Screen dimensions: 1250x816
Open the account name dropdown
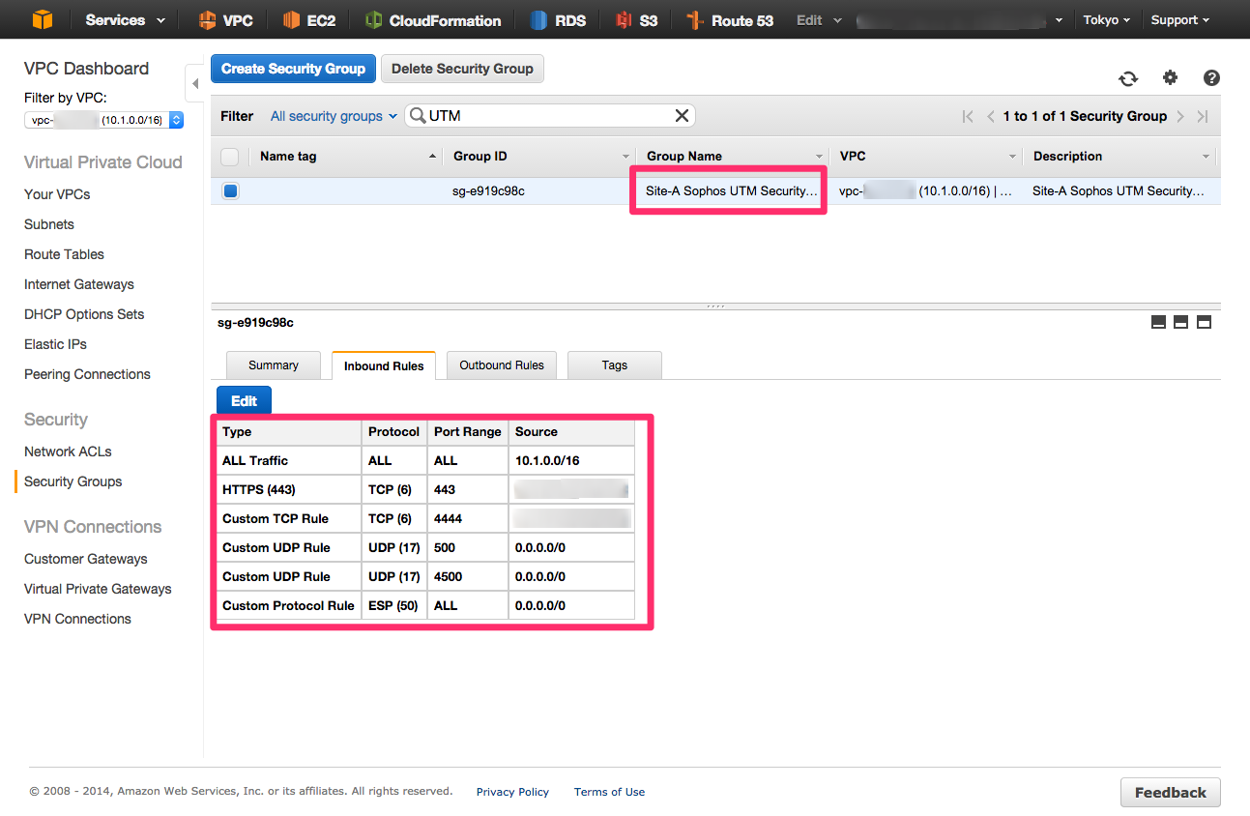961,20
